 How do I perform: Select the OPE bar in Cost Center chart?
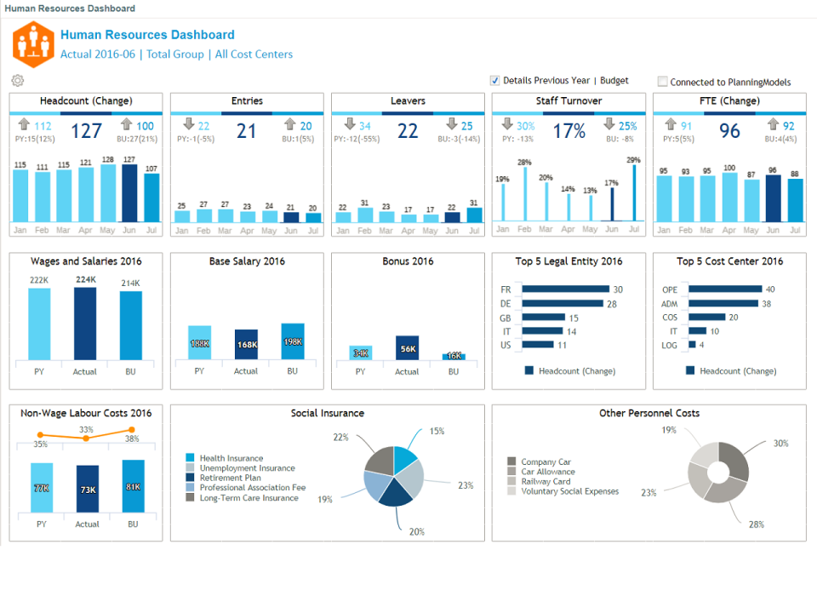click(x=725, y=289)
